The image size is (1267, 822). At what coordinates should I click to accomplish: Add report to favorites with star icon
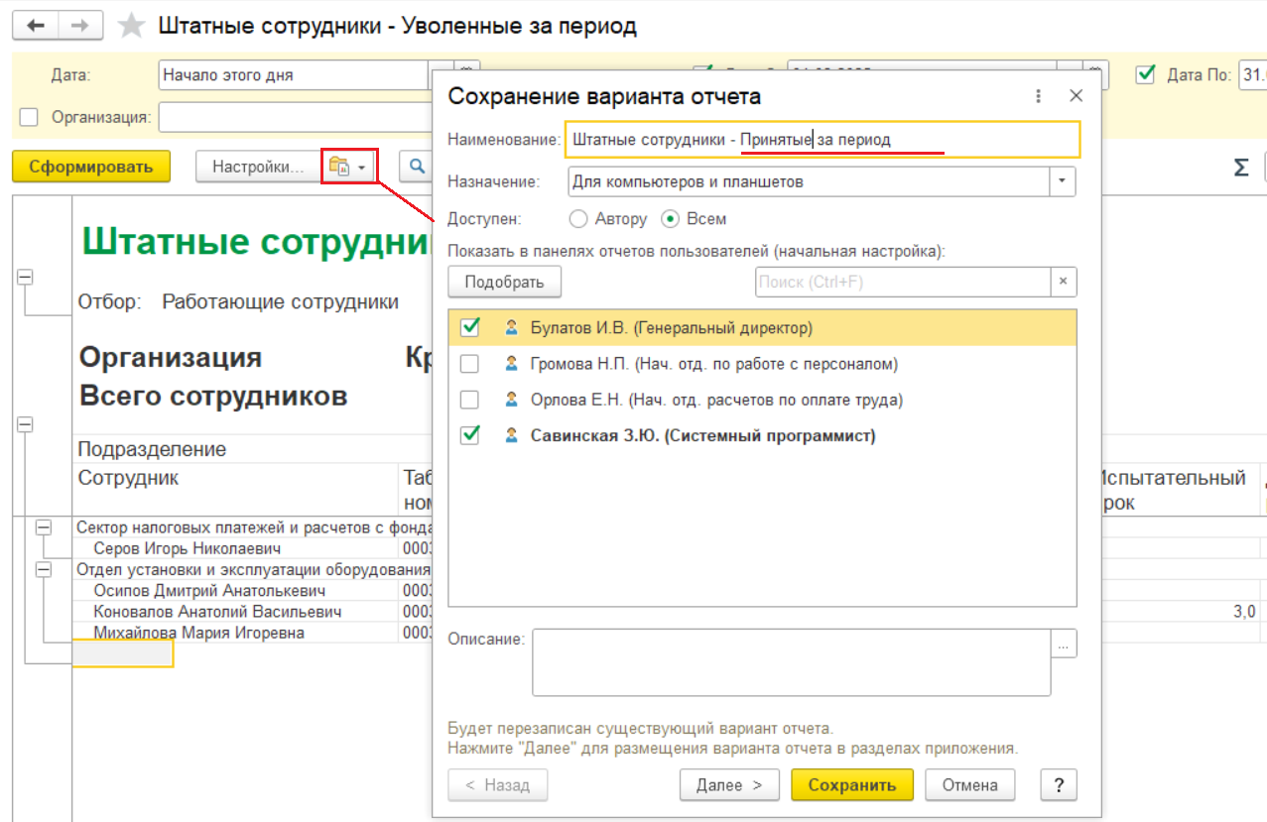click(131, 26)
